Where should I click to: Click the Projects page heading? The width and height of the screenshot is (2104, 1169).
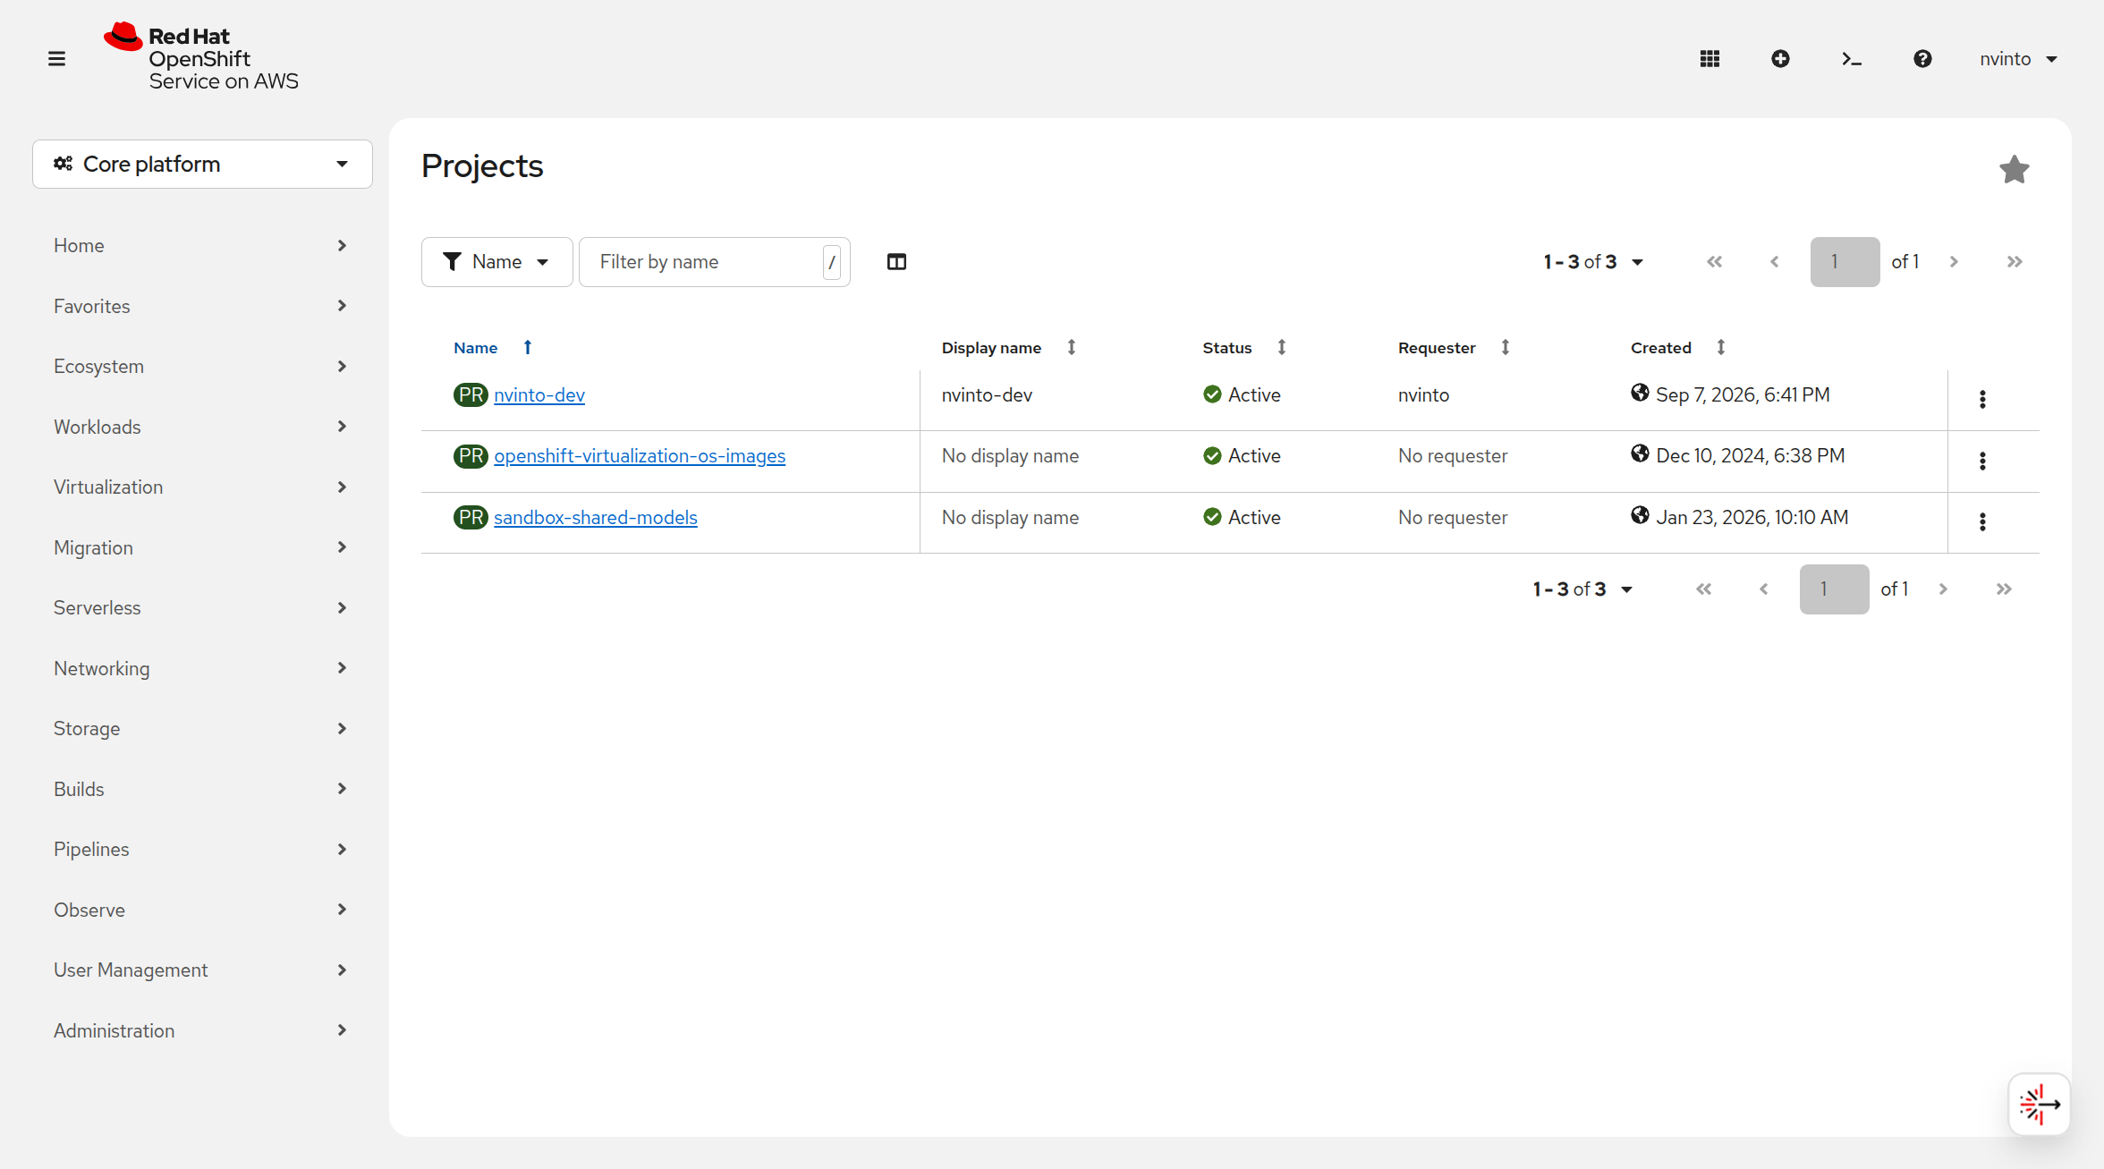pyautogui.click(x=482, y=166)
